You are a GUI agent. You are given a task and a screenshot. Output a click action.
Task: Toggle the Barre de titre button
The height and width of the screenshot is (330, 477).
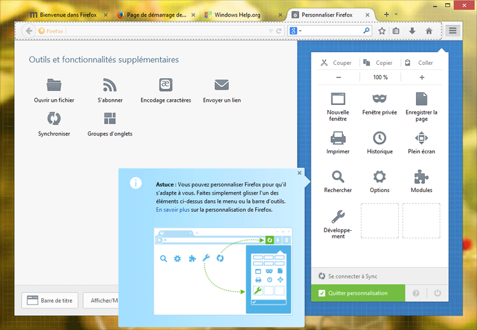pos(50,301)
